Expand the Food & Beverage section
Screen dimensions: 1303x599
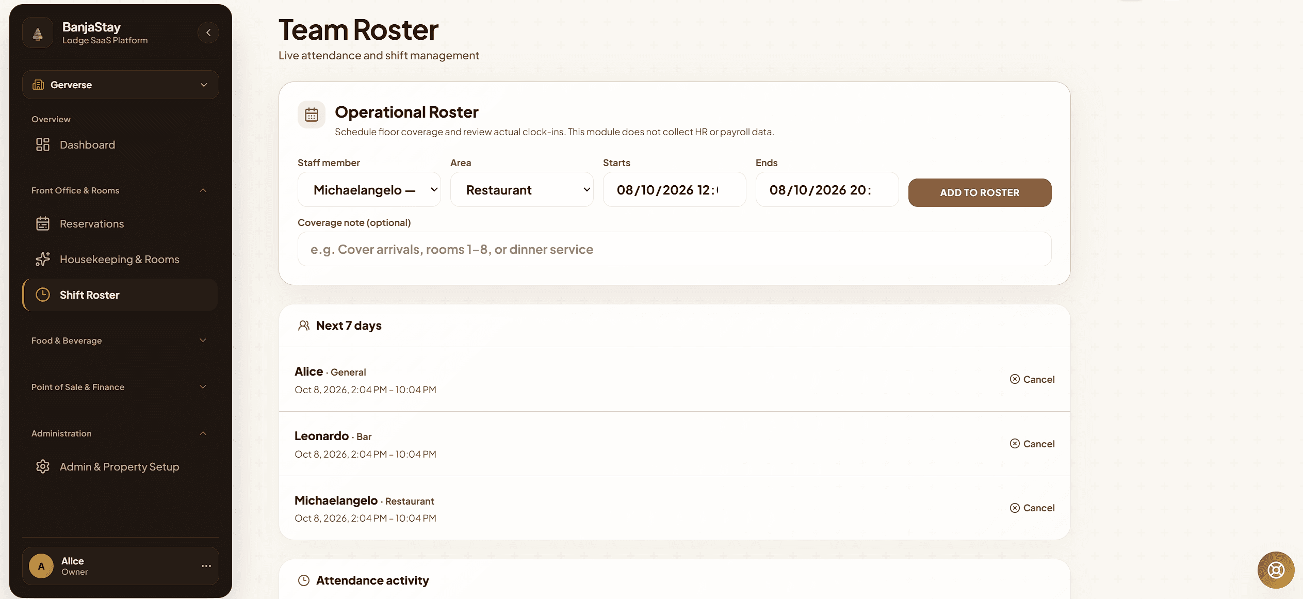[120, 341]
